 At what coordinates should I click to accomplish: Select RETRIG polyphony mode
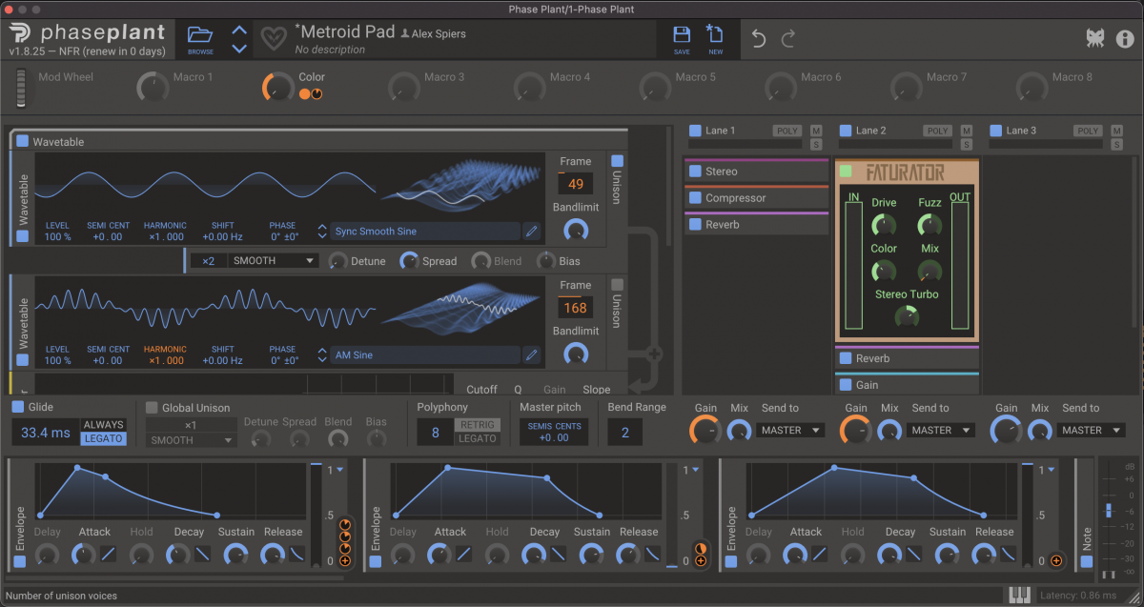477,425
